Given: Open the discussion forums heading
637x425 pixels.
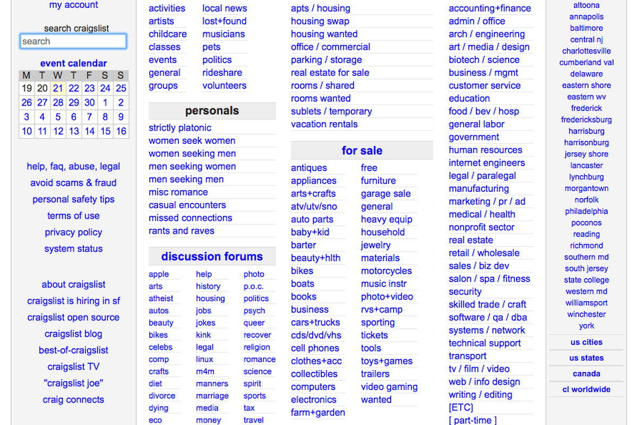Looking at the screenshot, I should 212,256.
